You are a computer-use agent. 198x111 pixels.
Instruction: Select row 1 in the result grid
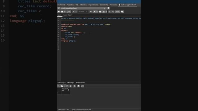click(x=59, y=93)
